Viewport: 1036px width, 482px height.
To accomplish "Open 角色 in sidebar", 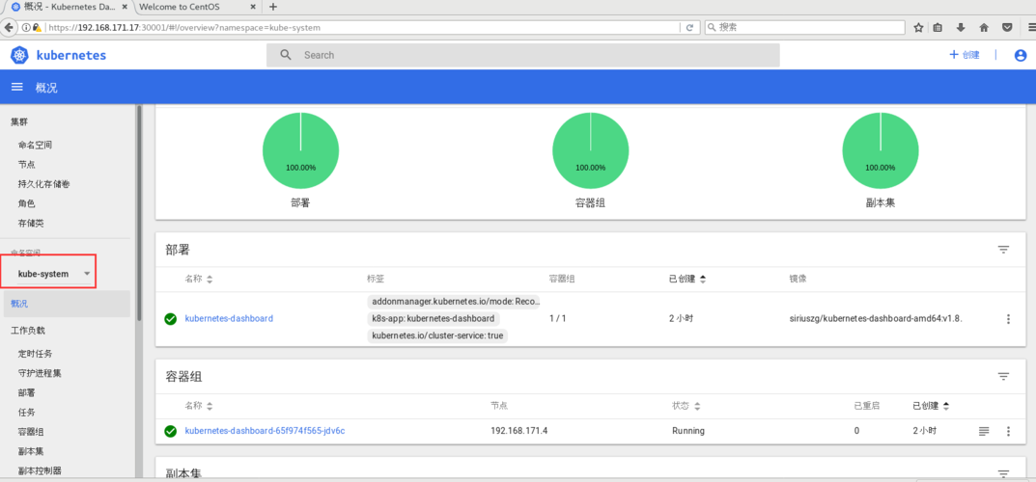I will click(x=26, y=203).
